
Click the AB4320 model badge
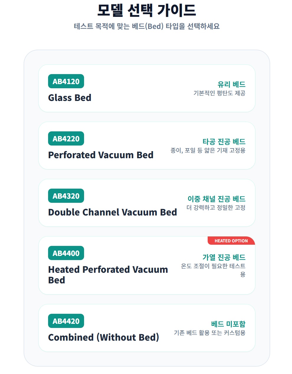(x=66, y=196)
